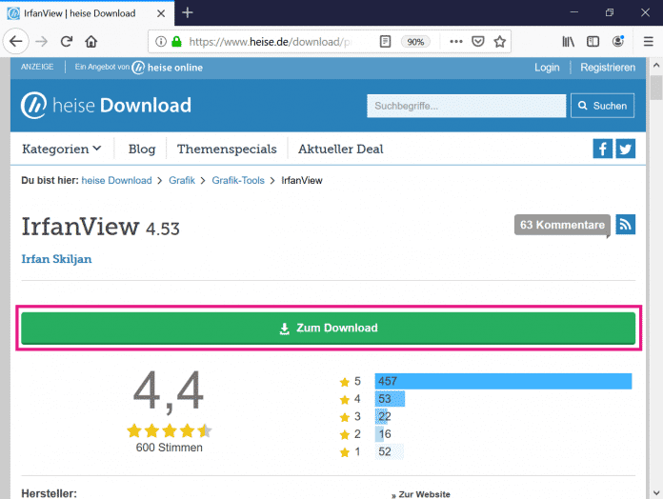Viewport: 663px width, 499px height.
Task: Open the 63 Kommentare badge
Action: coord(561,225)
